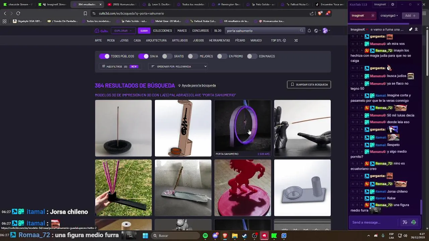
Task: Open the Makes menu item
Action: tap(182, 31)
